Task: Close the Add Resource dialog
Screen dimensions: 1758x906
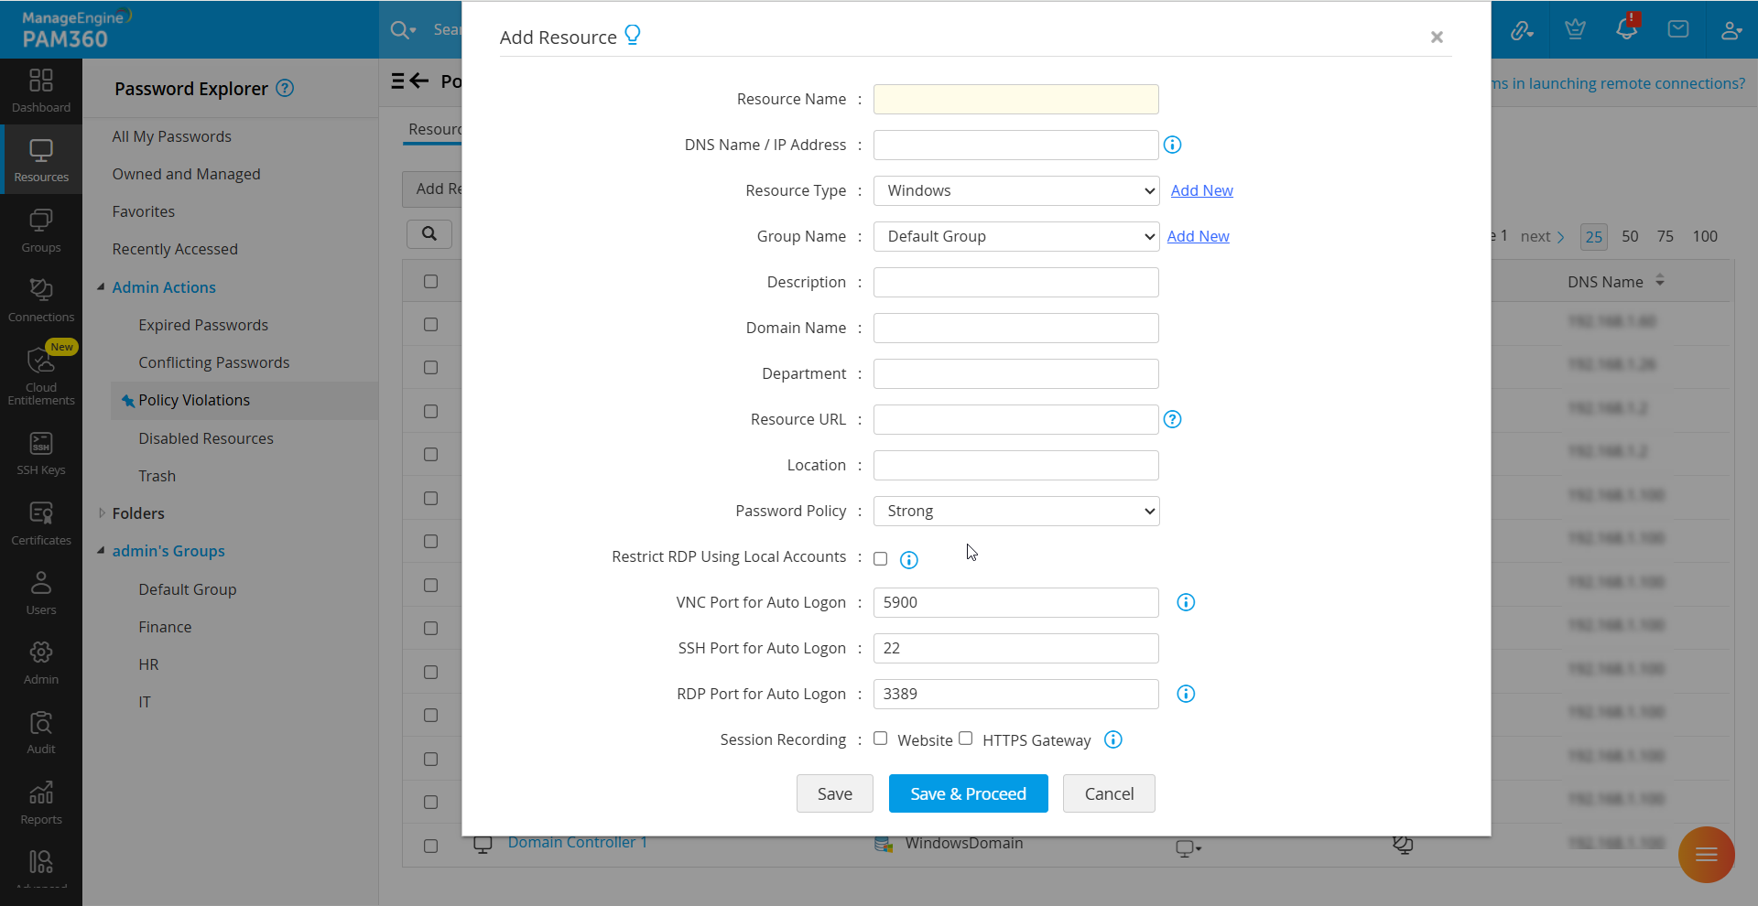Action: coord(1437,37)
